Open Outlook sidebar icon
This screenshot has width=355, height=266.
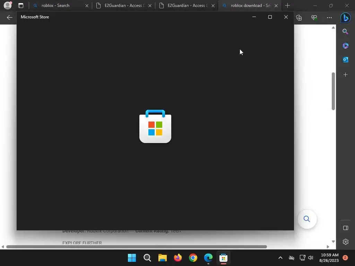pos(346,60)
